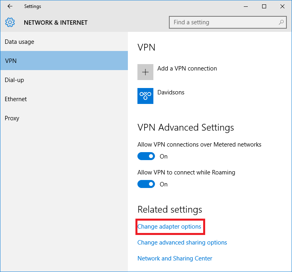Go to the Ethernet section
The image size is (292, 272).
coord(64,99)
